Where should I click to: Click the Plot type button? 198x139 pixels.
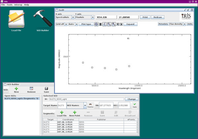click(x=86, y=24)
